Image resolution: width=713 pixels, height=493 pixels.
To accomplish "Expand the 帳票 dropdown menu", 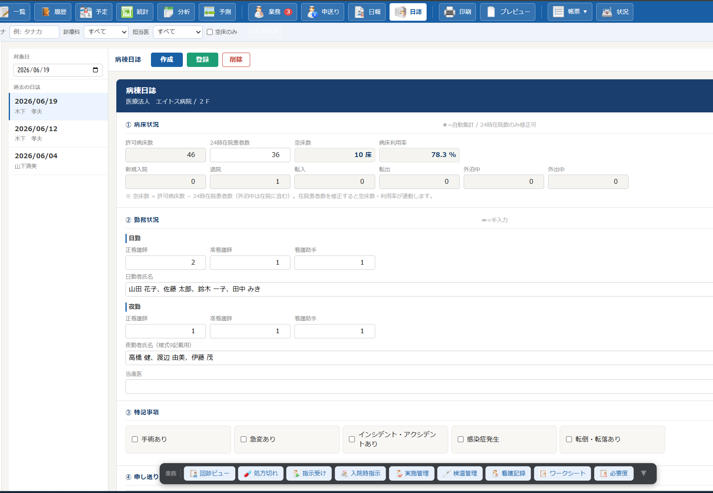I will [570, 12].
